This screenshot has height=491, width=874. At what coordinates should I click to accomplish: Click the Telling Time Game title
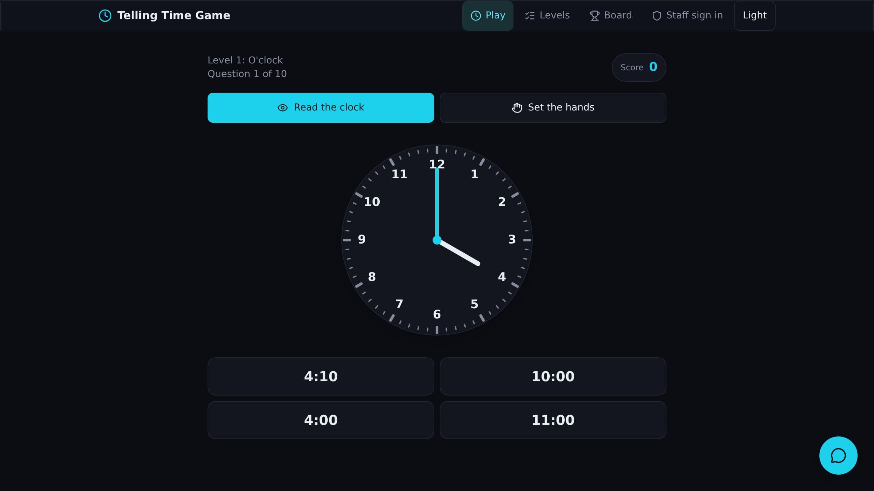point(173,15)
